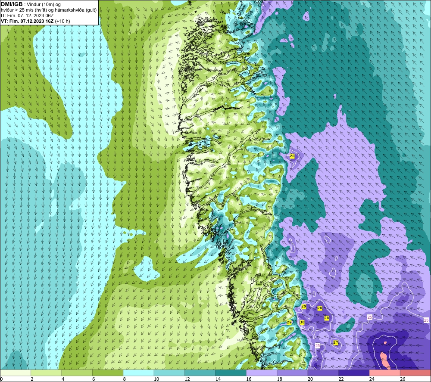Click the yellow "29" gust label

pos(304,306)
